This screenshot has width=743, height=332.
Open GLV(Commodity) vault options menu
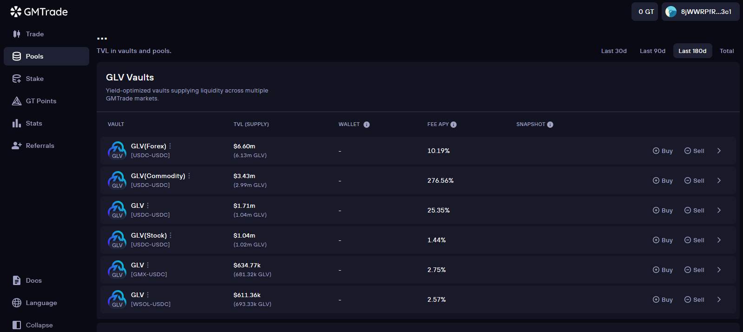tap(189, 176)
